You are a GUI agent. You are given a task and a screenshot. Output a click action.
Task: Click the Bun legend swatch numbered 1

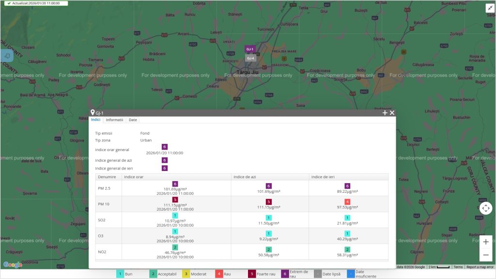(120, 274)
